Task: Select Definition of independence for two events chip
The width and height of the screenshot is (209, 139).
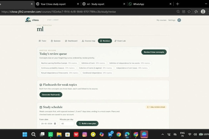Action: pyautogui.click(x=130, y=63)
